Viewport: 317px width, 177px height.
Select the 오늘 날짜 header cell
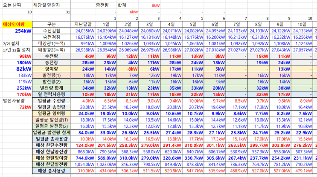point(17,5)
